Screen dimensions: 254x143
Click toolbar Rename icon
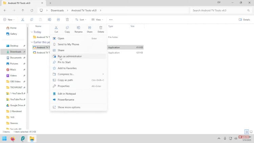click(49, 20)
